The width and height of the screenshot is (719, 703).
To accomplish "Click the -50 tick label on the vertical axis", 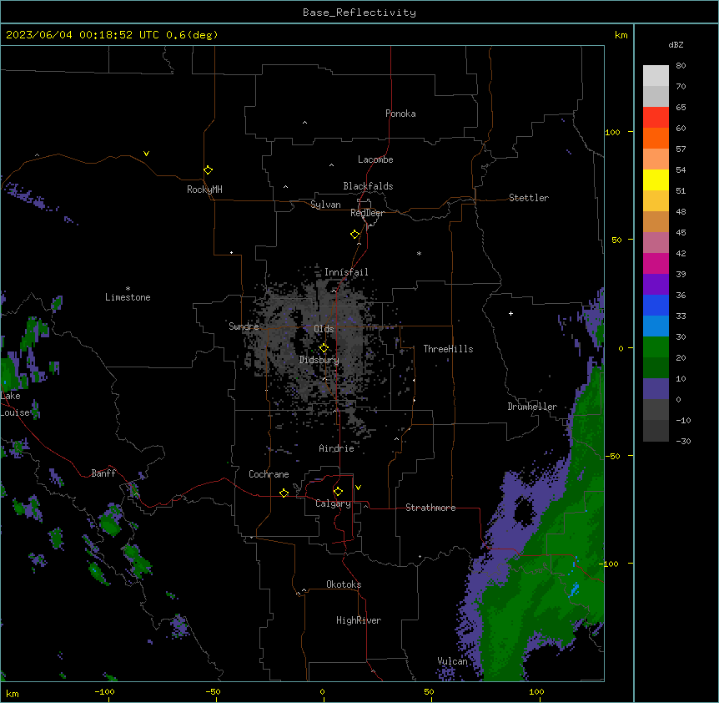I will click(614, 456).
